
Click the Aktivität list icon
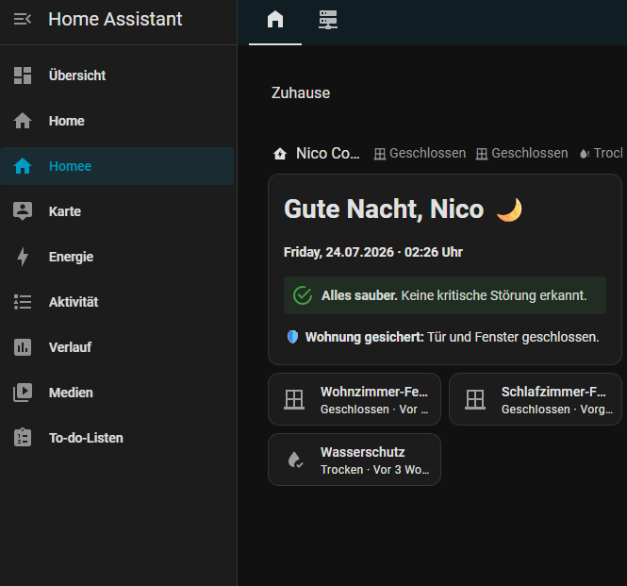[23, 302]
